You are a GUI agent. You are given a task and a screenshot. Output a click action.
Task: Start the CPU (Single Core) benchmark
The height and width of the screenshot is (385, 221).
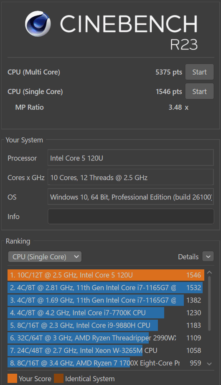pyautogui.click(x=199, y=91)
